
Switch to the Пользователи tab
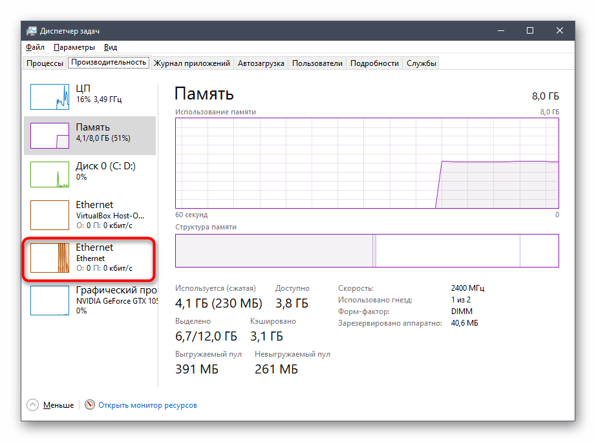tap(317, 63)
